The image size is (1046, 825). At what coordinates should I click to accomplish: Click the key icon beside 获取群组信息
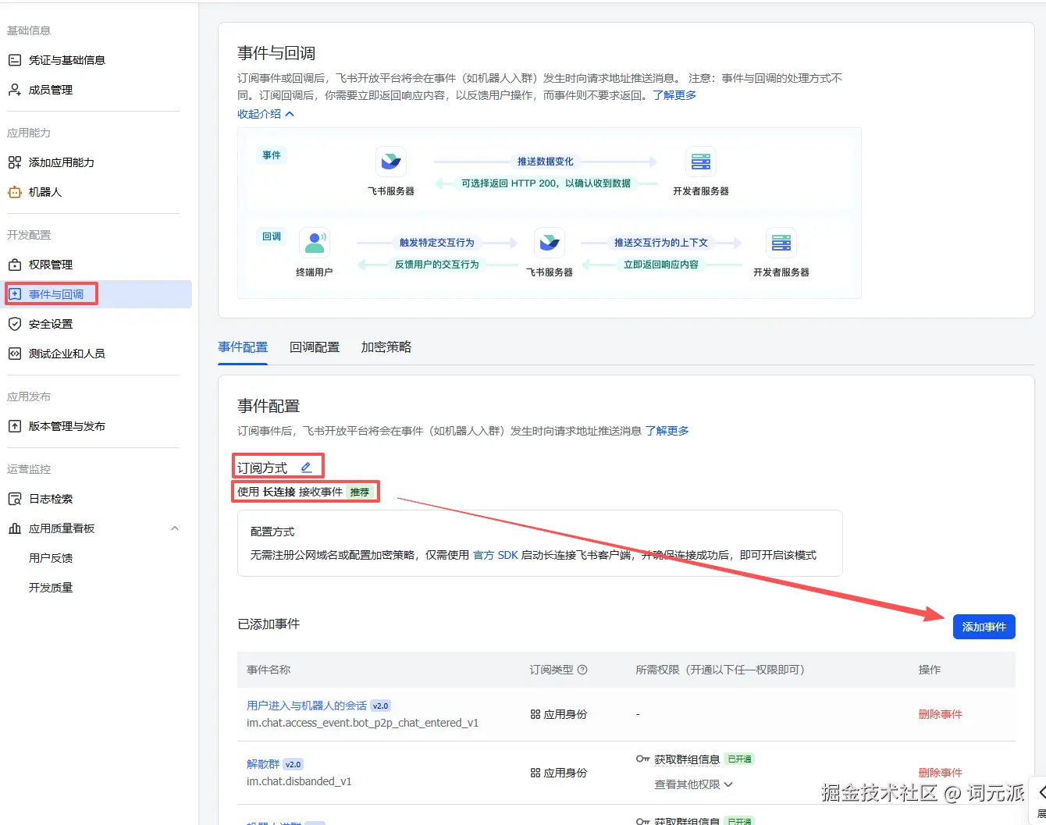click(x=642, y=759)
